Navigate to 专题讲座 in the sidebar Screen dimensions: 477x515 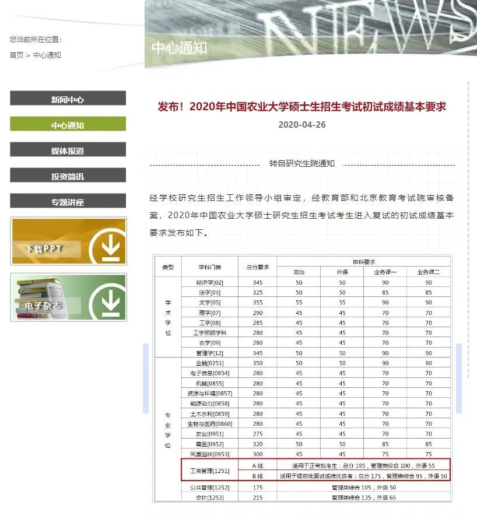68,202
